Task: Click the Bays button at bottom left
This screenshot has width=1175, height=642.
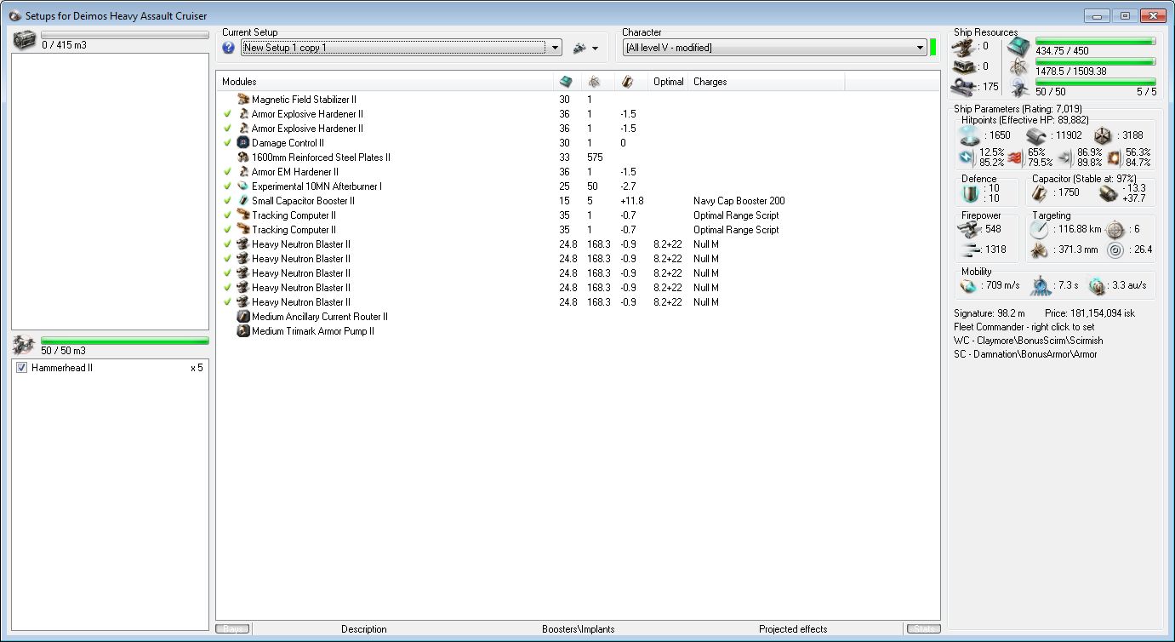Action: coord(233,629)
